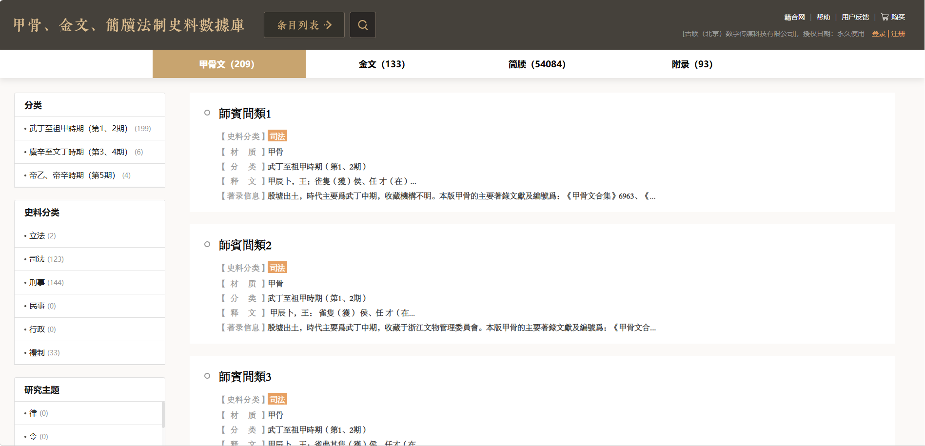Open the 用户反馈 feedback link
925x446 pixels.
[855, 17]
